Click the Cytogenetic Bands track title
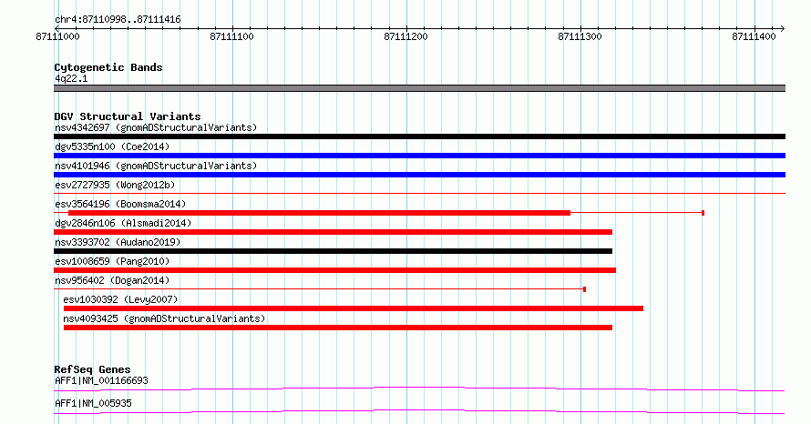This screenshot has height=424, width=811. pos(108,67)
